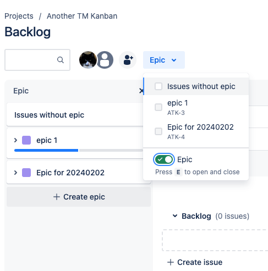
Task: Close the Epic panel with X
Action: [x=141, y=91]
